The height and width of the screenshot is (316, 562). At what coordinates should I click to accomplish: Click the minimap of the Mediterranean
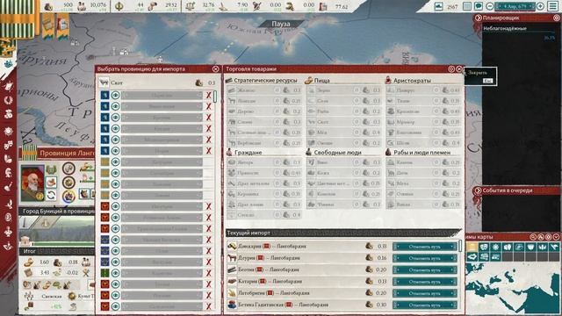point(513,289)
